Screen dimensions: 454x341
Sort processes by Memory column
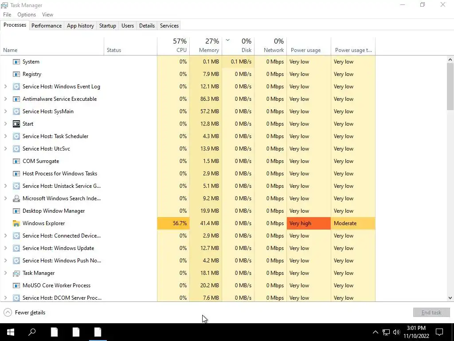pos(206,46)
